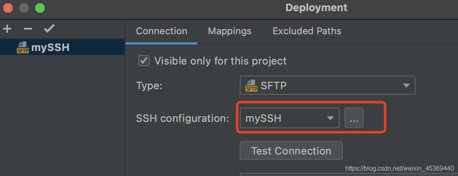Click the SFTP icon beside mySSH in the server list
The width and height of the screenshot is (458, 176).
(x=23, y=48)
